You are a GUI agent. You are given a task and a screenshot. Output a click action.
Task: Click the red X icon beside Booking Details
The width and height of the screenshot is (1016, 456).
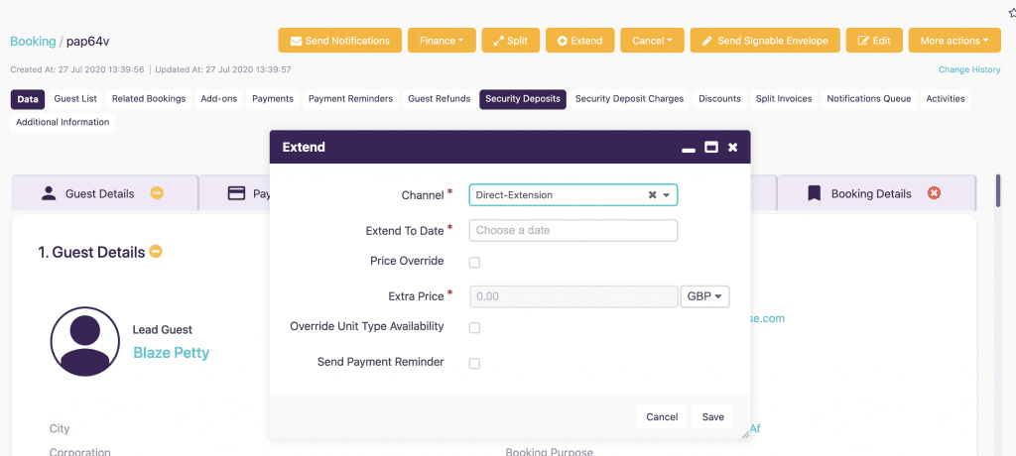[x=934, y=193]
